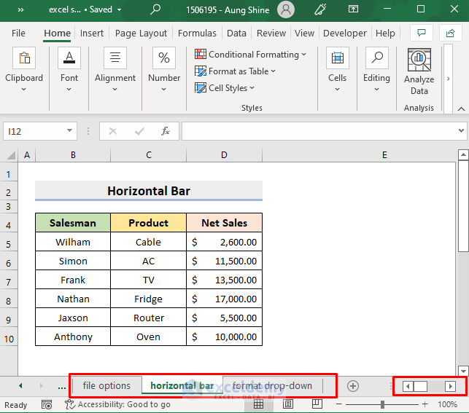The image size is (469, 413).
Task: Open the Clipboard group icon
Action: click(24, 60)
